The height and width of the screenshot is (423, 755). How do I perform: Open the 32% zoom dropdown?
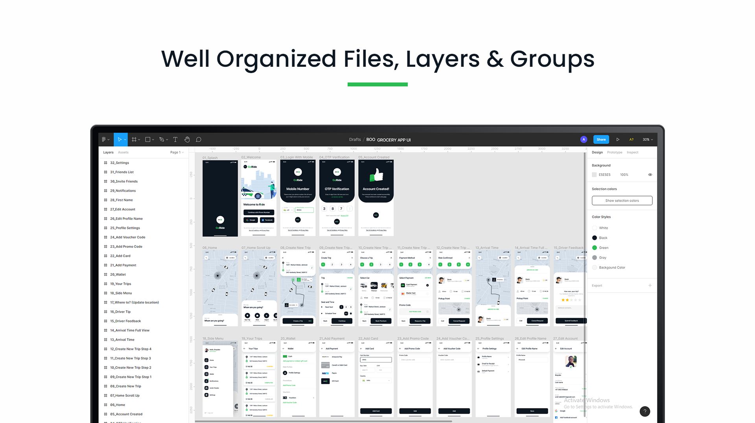tap(648, 139)
